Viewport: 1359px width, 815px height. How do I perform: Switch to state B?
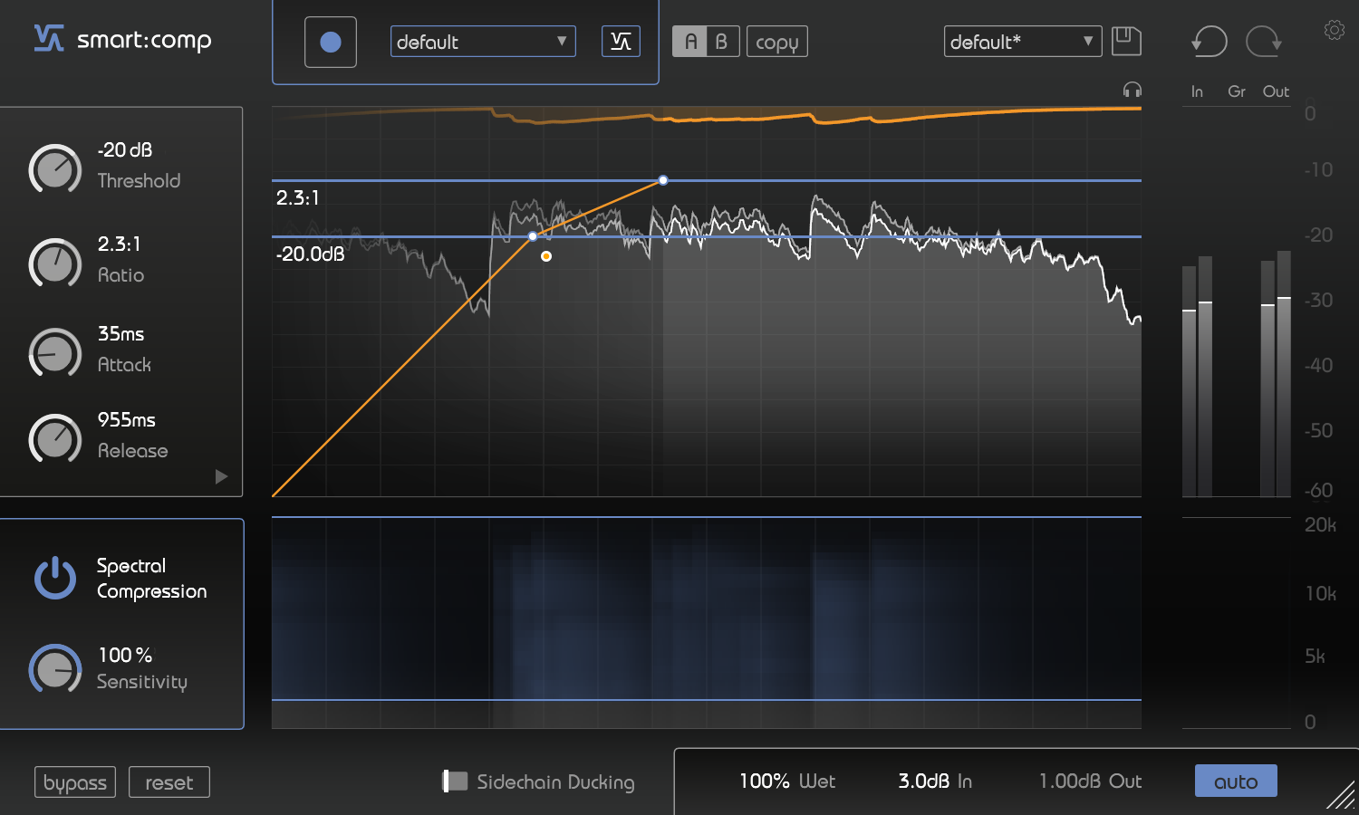click(x=722, y=42)
